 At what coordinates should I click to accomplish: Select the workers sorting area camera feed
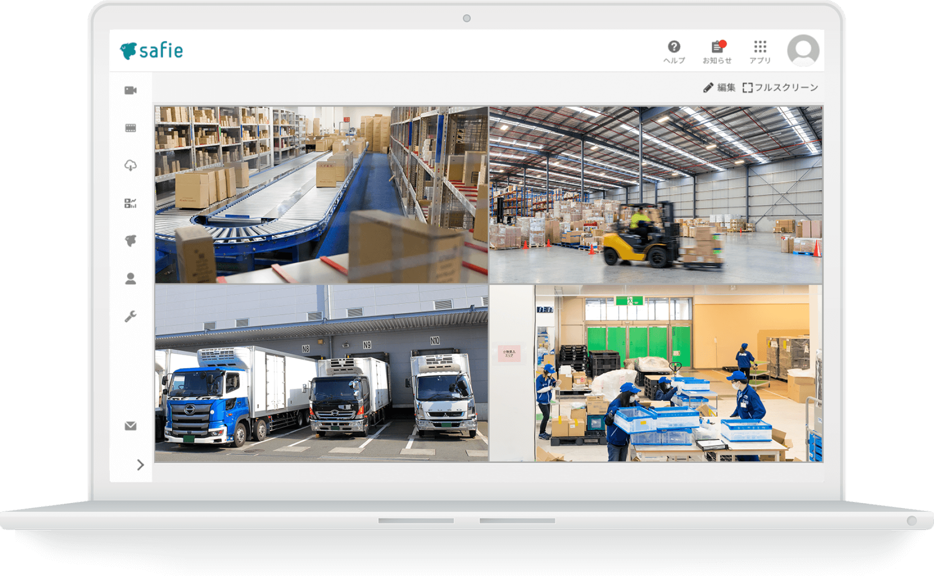click(656, 373)
